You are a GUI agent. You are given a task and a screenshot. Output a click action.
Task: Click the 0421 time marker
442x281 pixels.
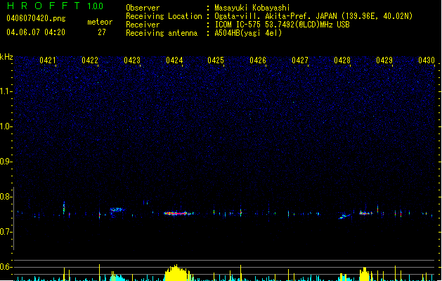[x=48, y=60]
